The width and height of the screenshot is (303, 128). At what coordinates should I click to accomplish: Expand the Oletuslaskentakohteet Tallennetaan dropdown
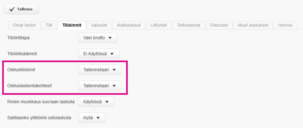[x=99, y=86]
